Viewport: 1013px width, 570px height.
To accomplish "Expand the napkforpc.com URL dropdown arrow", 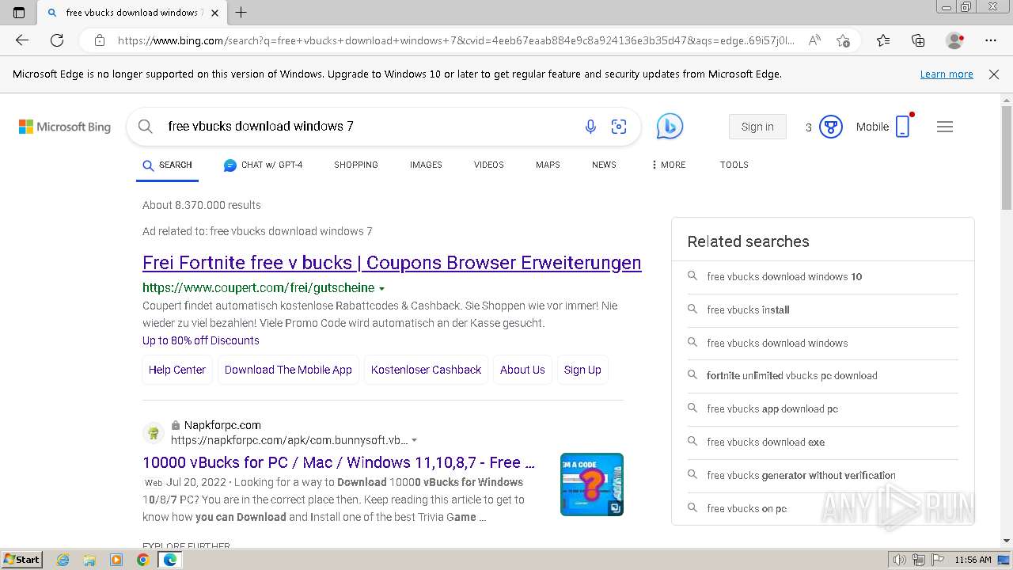I will tap(414, 441).
